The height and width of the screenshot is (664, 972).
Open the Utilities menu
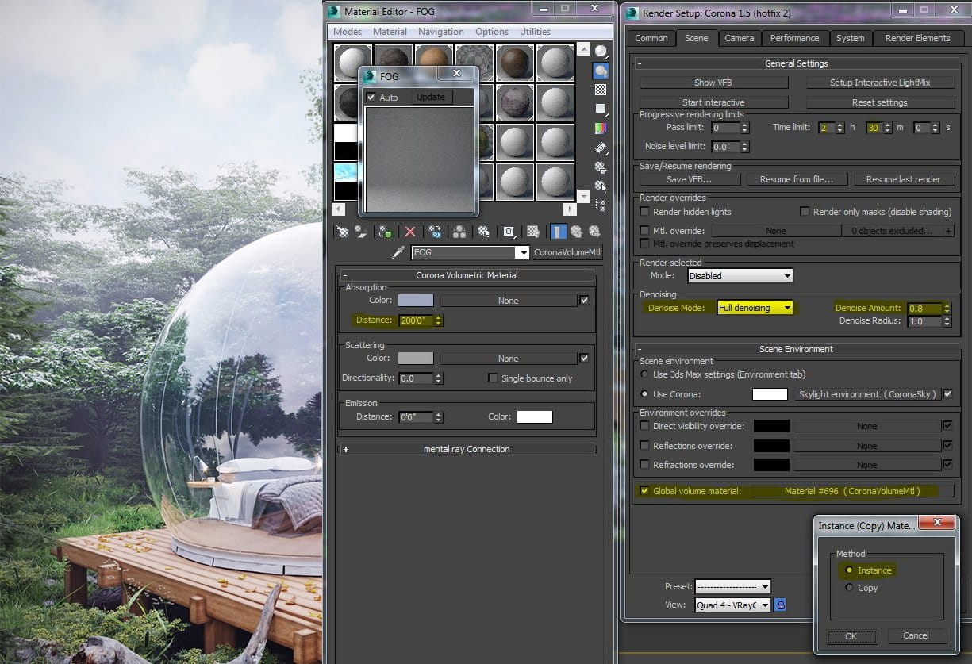click(x=535, y=32)
